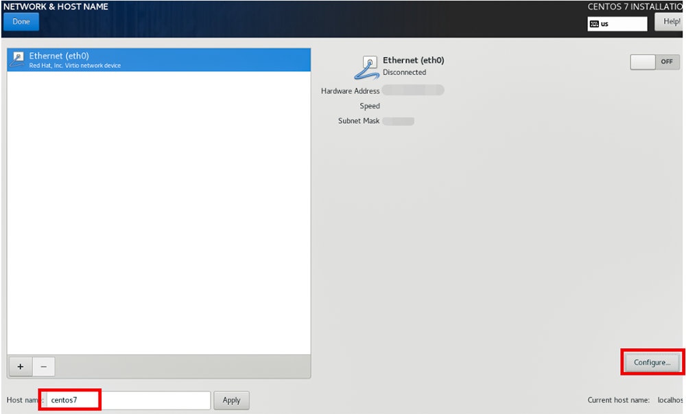
Task: Click 'Red Hat, Inc. Virtio network device' text
Action: tap(75, 66)
